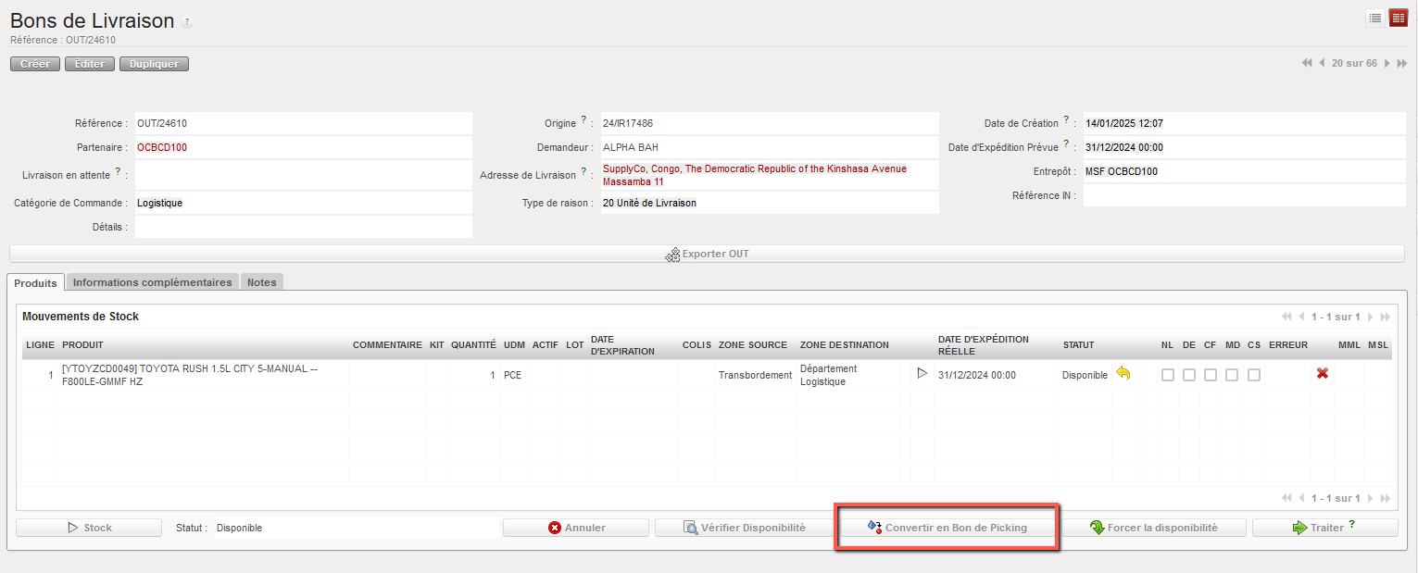The width and height of the screenshot is (1418, 573).
Task: Switch to list view icon
Action: [1376, 19]
